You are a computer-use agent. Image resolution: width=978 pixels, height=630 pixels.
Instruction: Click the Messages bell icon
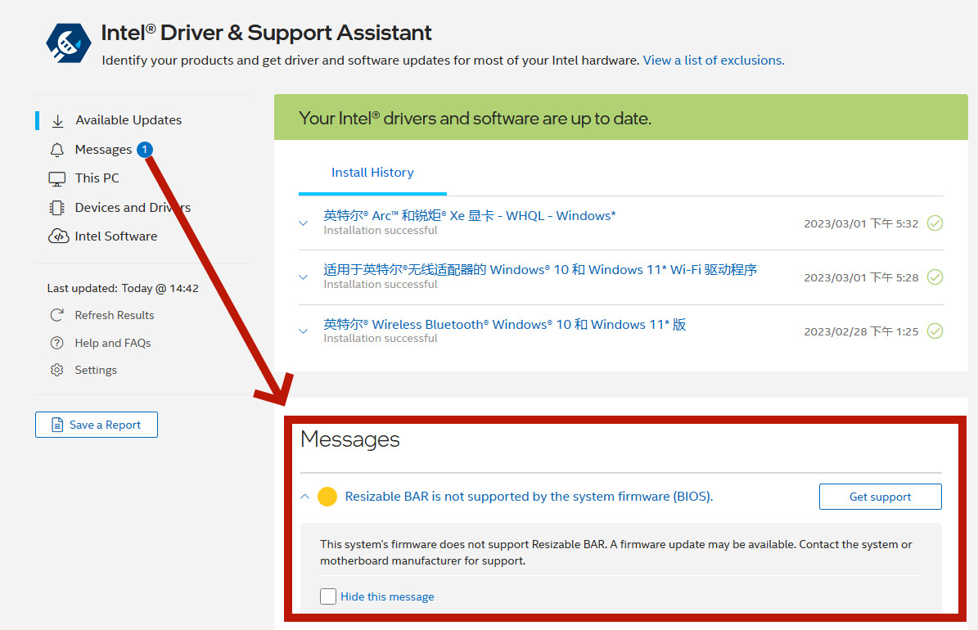[x=57, y=150]
